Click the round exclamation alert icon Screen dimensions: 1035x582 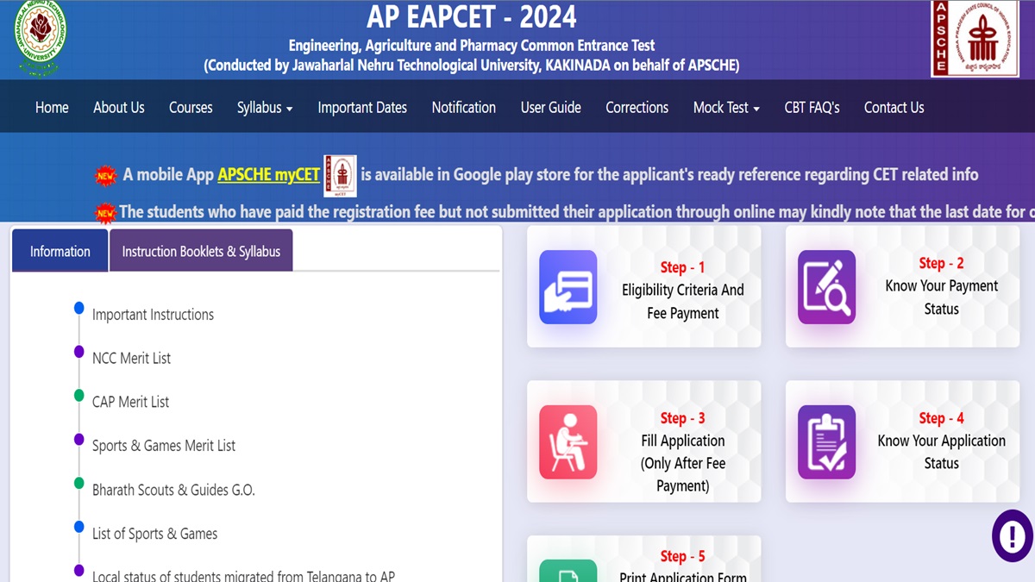[x=1012, y=536]
